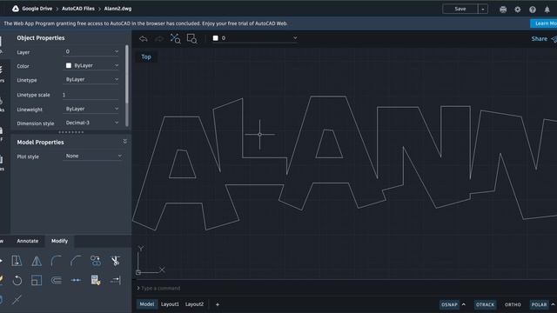Select the Offset tool icon
Viewport: 557px width, 313px height.
(56, 280)
